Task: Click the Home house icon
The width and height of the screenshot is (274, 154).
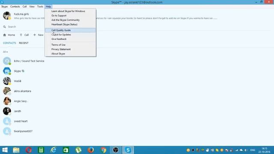Action: [x=5, y=35]
